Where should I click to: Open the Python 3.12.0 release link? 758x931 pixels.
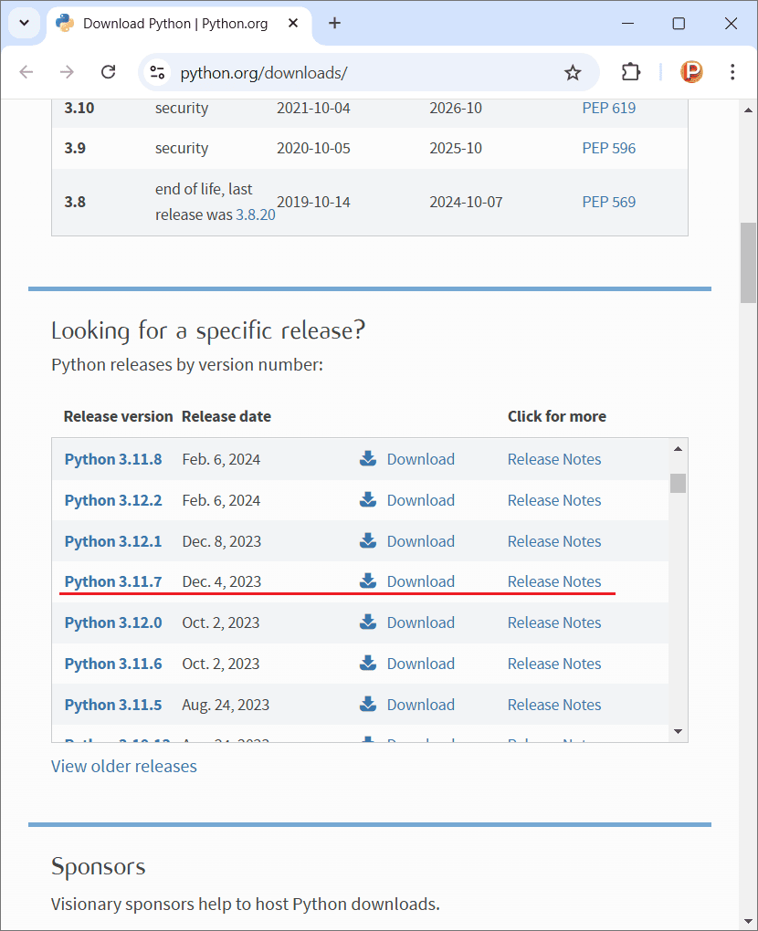coord(113,622)
